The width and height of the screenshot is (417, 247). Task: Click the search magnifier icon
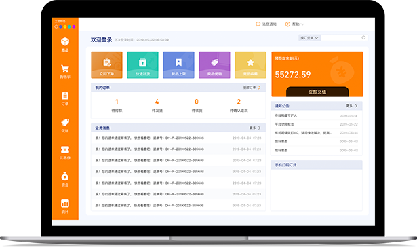coord(363,38)
